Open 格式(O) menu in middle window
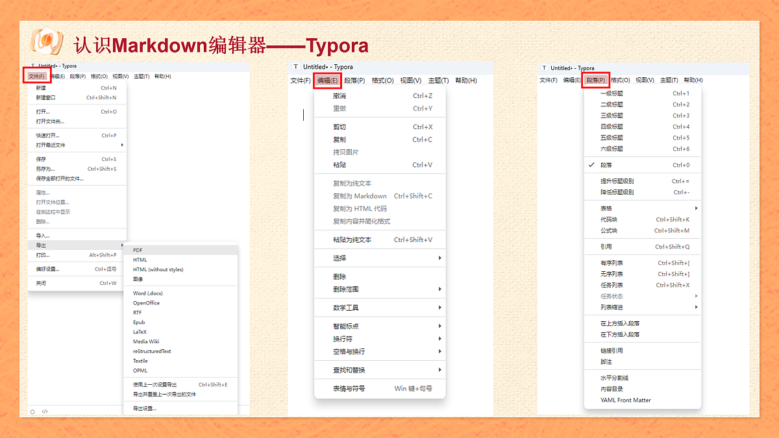Screen dimensions: 779x438 coord(382,80)
